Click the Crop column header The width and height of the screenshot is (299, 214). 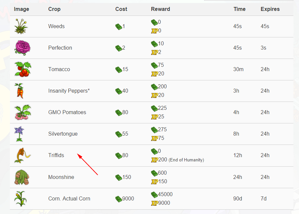[54, 9]
